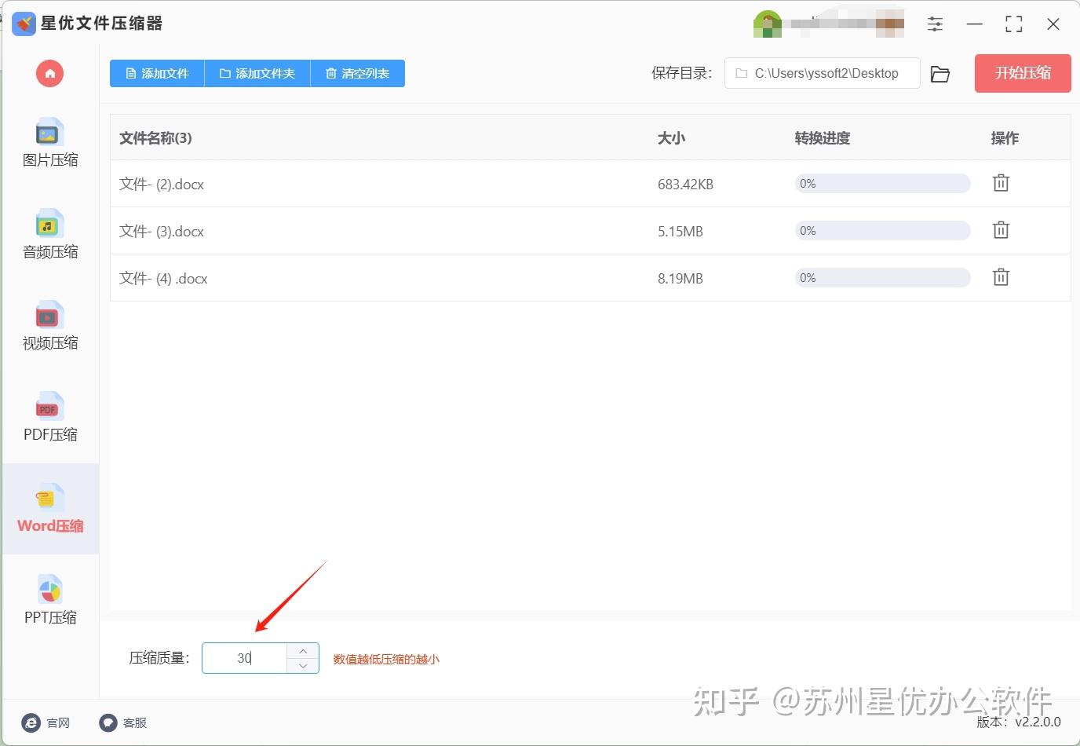Click the 大小 column header
The image size is (1080, 746).
point(671,138)
